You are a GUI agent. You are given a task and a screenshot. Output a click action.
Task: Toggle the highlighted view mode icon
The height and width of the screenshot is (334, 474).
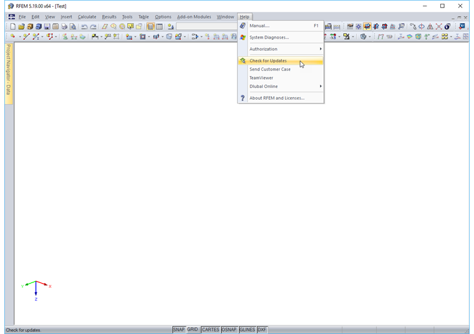pos(367,27)
